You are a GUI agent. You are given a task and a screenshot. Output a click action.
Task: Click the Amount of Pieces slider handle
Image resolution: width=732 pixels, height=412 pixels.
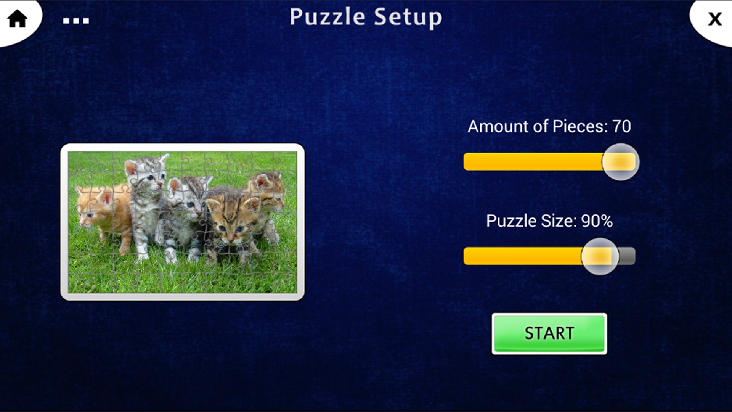(620, 162)
